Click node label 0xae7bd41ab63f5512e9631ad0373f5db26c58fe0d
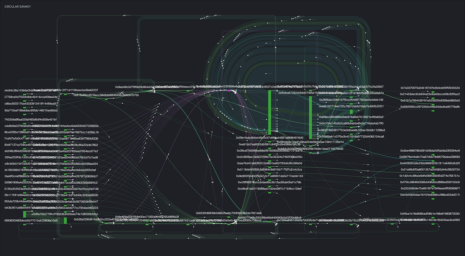This screenshot has width=465, height=256. pos(269,164)
